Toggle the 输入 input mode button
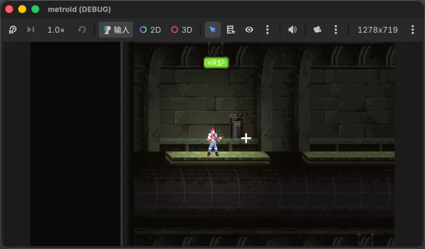This screenshot has height=249, width=425. 116,30
